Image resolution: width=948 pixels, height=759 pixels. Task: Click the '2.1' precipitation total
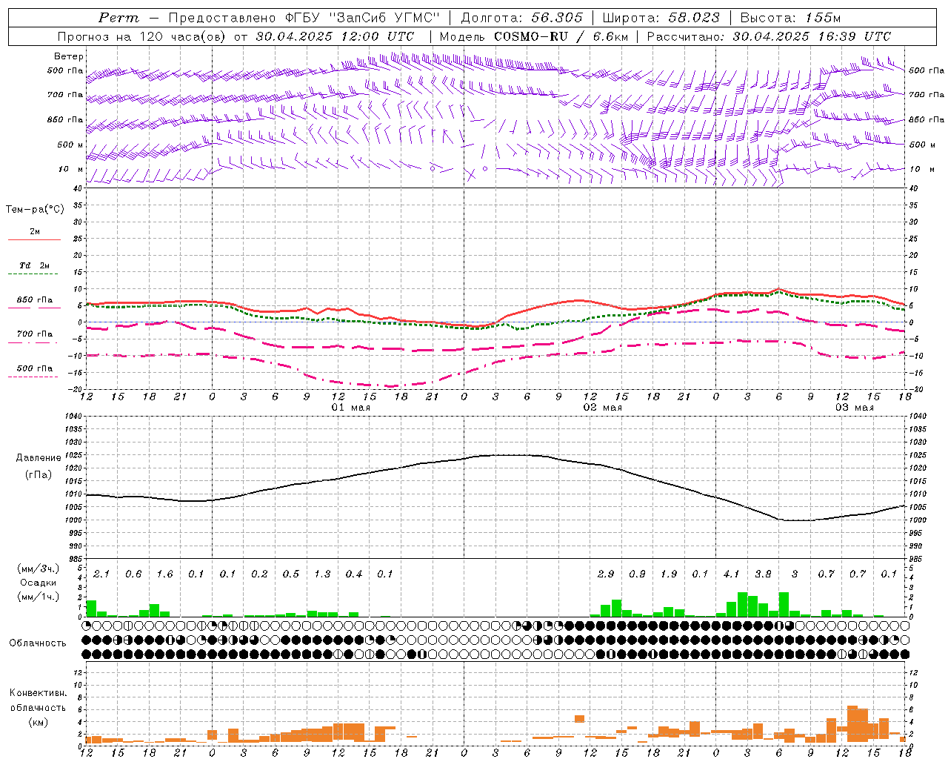(101, 574)
